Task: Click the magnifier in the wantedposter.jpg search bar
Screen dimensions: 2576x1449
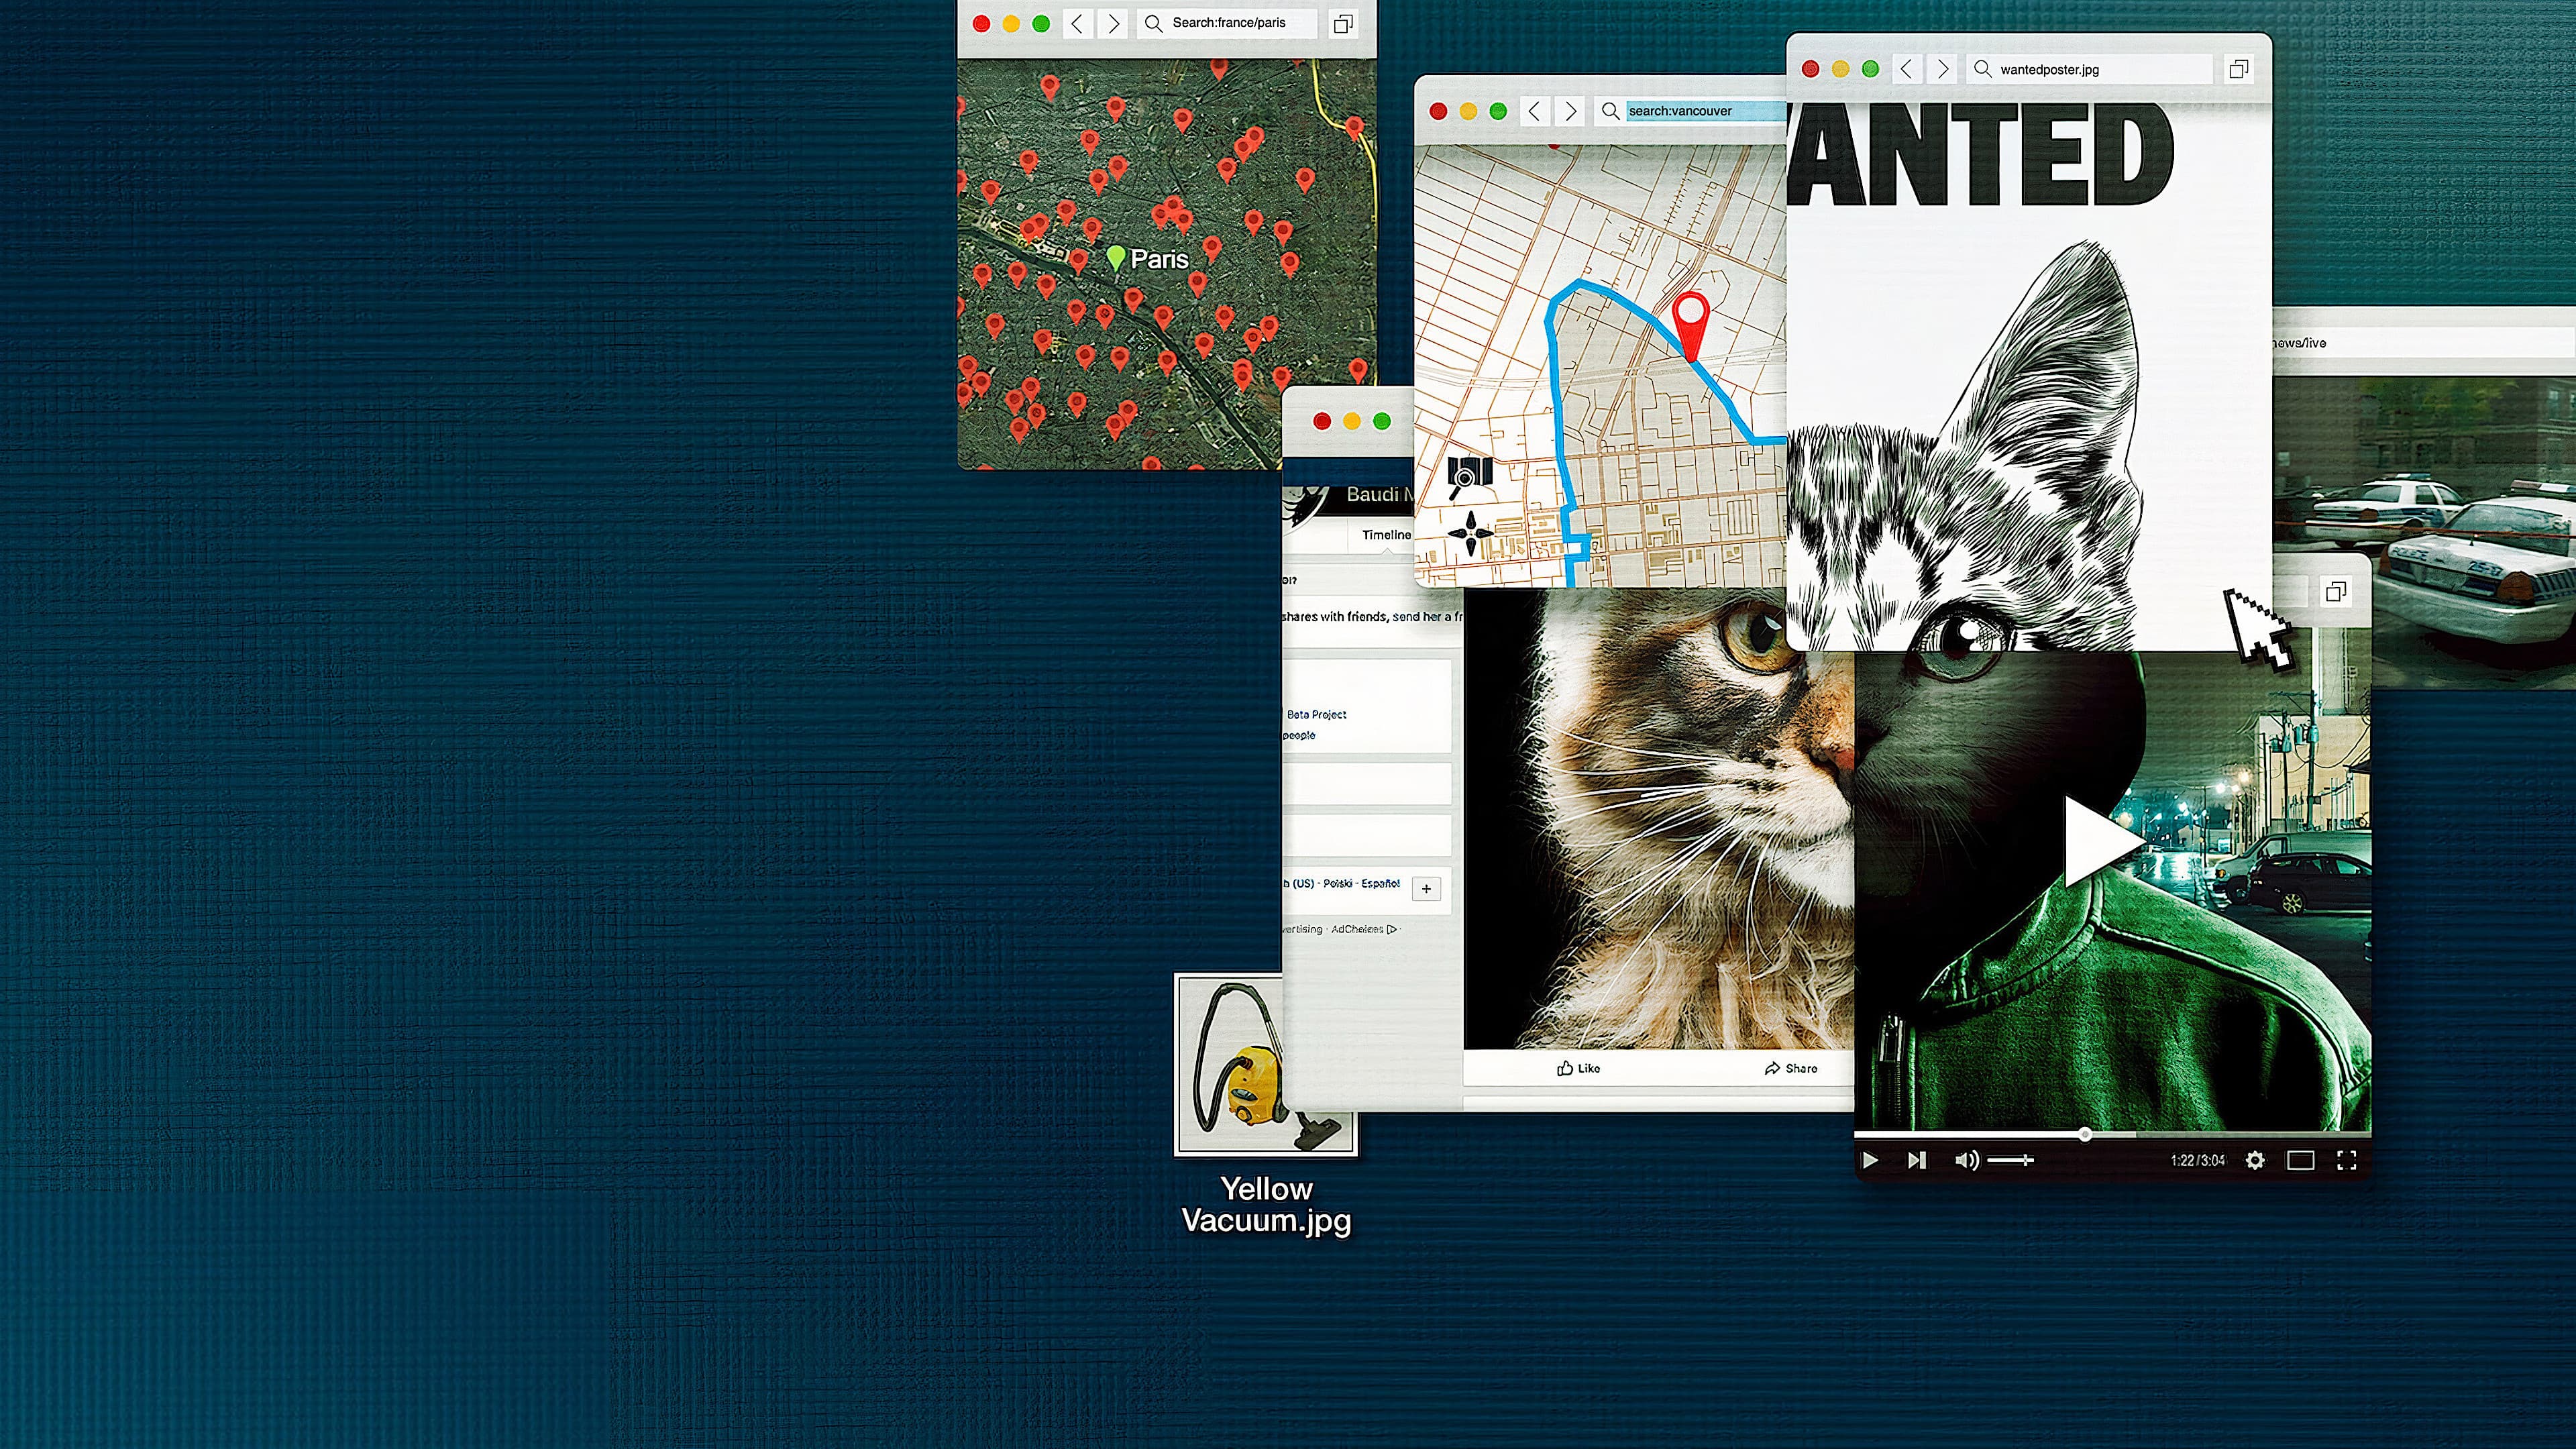Action: (1983, 69)
